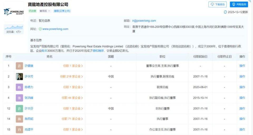Click avatar icon for 肖清平

click(19, 129)
